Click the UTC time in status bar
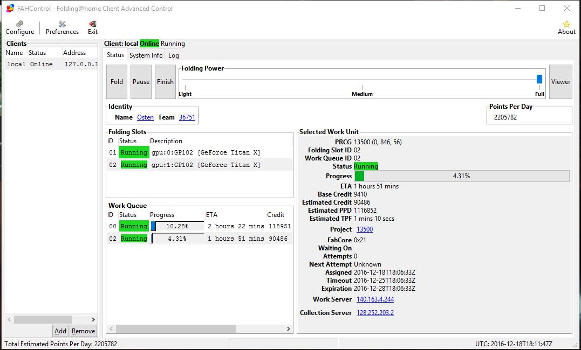Image resolution: width=581 pixels, height=350 pixels. (x=514, y=344)
